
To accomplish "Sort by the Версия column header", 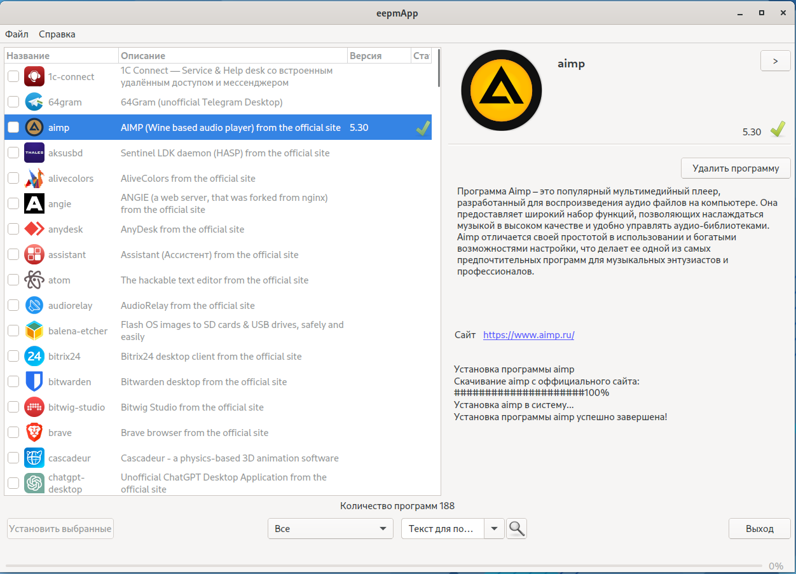I will [x=379, y=55].
